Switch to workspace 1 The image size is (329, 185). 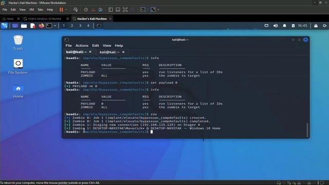coord(64,26)
